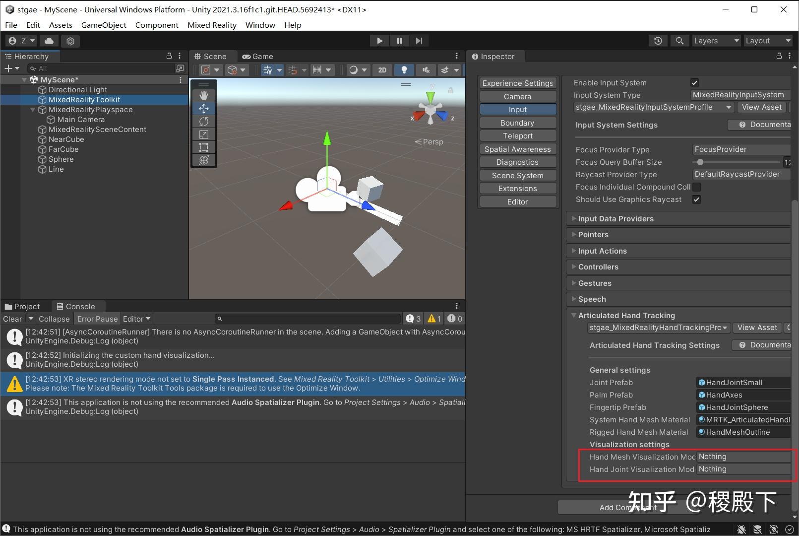Open the Component menu
Image resolution: width=799 pixels, height=536 pixels.
(x=157, y=25)
